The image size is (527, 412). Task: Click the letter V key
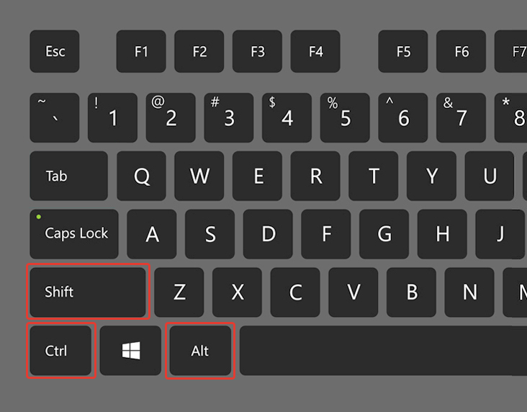(353, 292)
